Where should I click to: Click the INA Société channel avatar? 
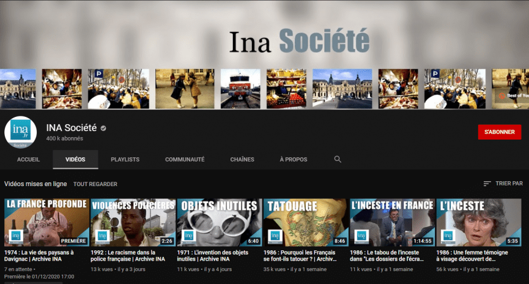pyautogui.click(x=20, y=132)
